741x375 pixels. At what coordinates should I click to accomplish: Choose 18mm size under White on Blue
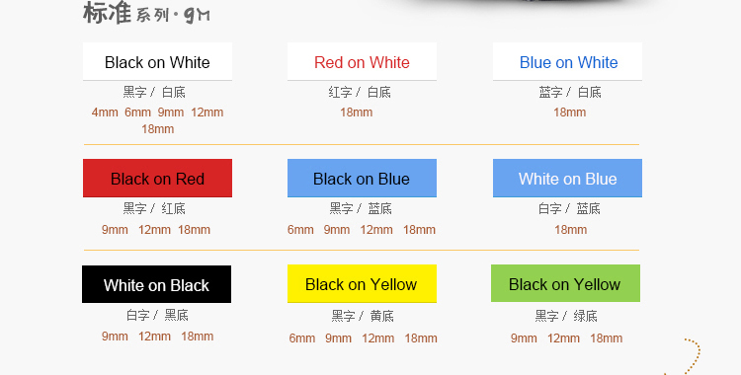[571, 230]
